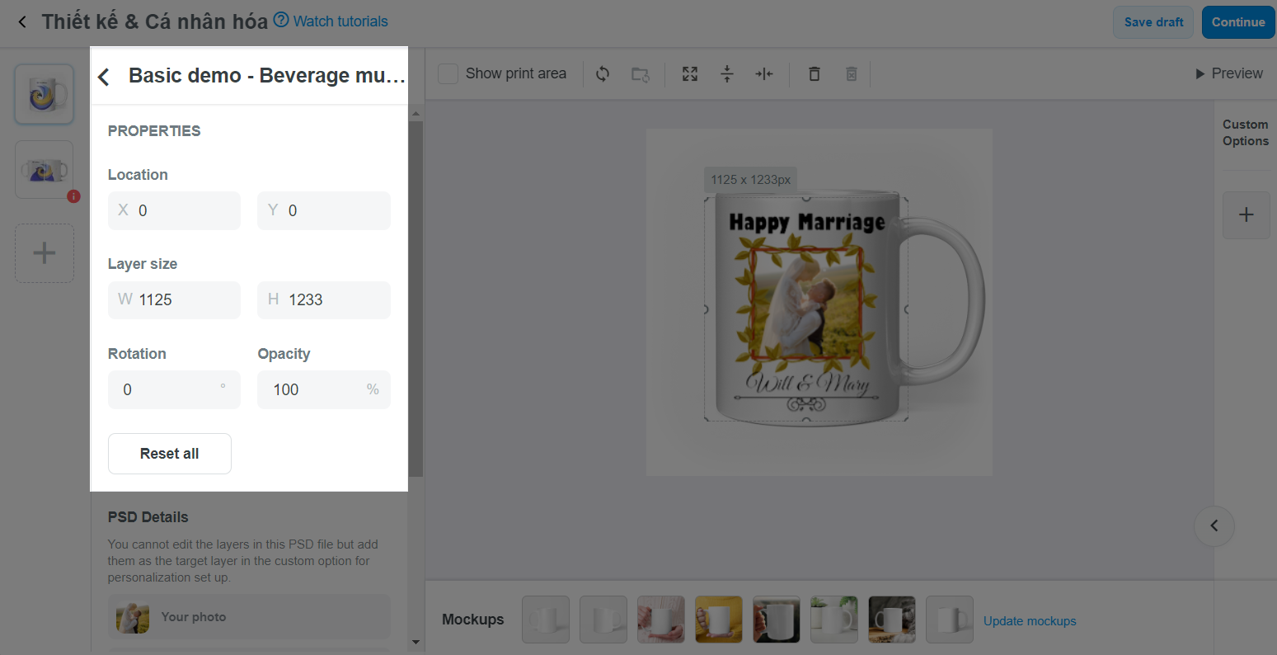This screenshot has width=1277, height=655.
Task: Click the Preview play button
Action: 1229,73
